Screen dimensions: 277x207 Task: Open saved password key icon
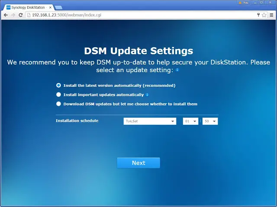click(x=258, y=15)
